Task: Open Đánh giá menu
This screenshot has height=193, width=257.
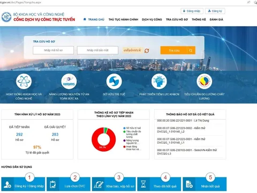Action: click(216, 19)
